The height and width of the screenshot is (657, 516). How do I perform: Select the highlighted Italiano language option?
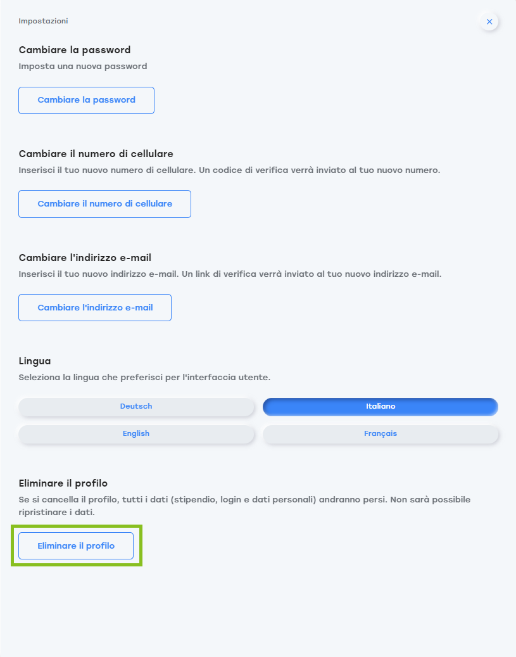pos(381,407)
